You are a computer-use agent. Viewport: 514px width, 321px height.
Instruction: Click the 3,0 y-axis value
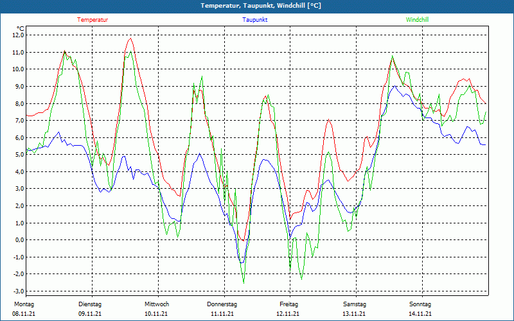coord(20,189)
